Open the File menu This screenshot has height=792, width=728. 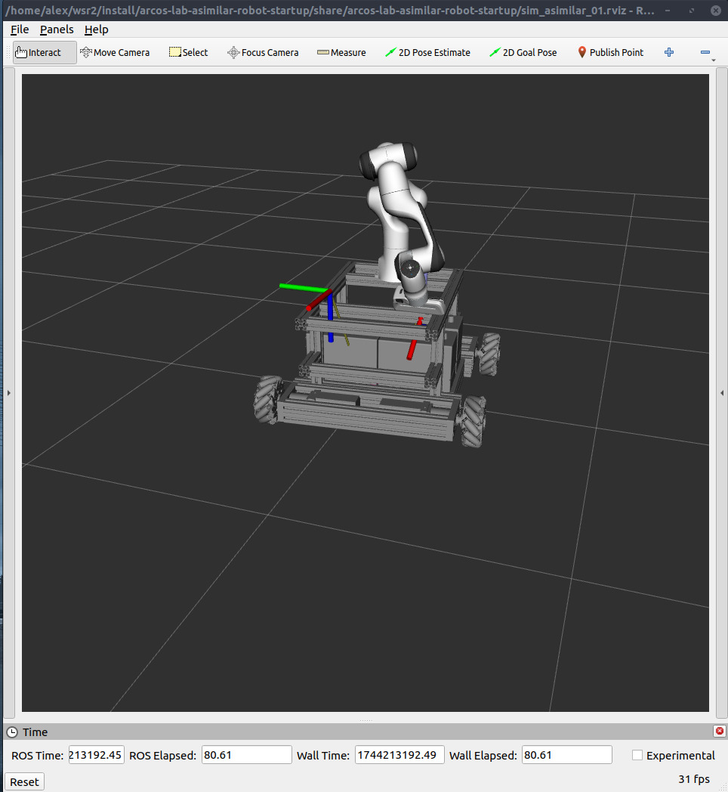tap(19, 29)
